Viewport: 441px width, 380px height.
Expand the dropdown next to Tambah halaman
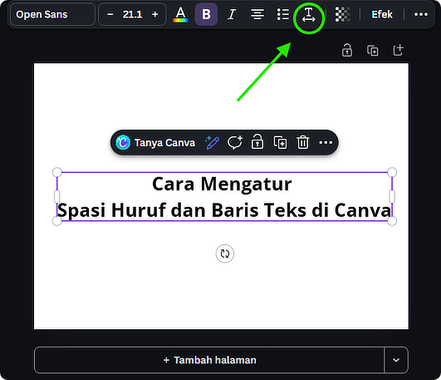(396, 360)
